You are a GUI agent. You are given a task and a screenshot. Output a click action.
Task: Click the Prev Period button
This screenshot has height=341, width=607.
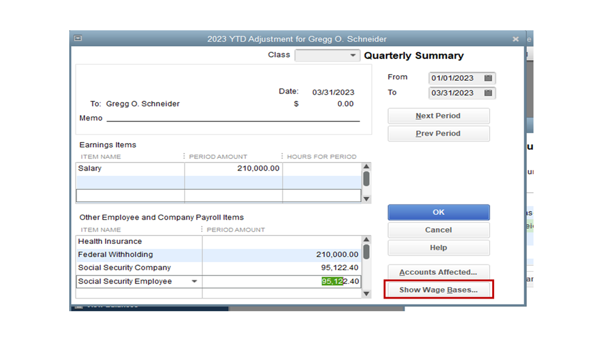click(x=438, y=133)
